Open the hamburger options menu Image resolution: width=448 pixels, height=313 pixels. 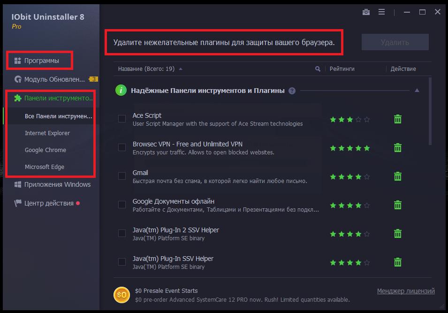(381, 12)
